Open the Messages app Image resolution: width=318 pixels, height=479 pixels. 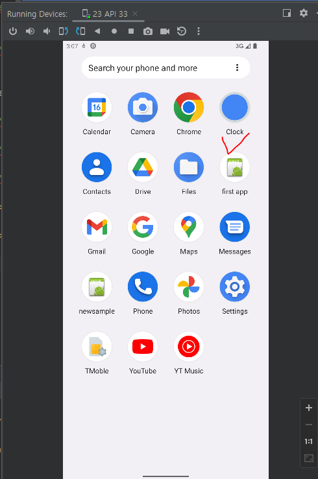click(235, 227)
